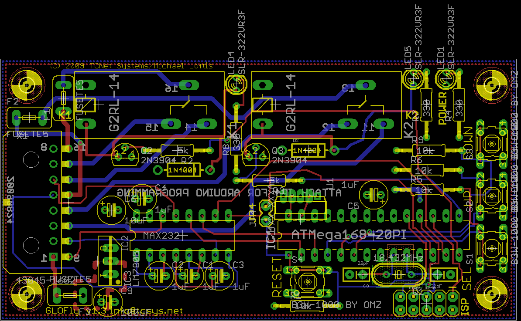Select the ISP header label
This screenshot has width=521, height=321.
tap(465, 307)
